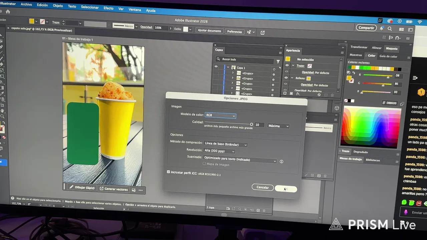
Task: Click the info icon next to Suavizado
Action: (281, 161)
